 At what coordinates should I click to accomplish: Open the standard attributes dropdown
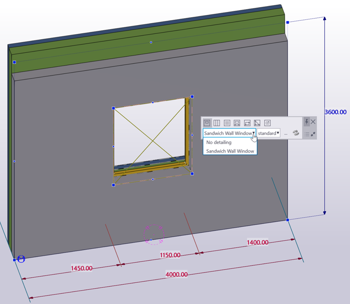(x=269, y=133)
